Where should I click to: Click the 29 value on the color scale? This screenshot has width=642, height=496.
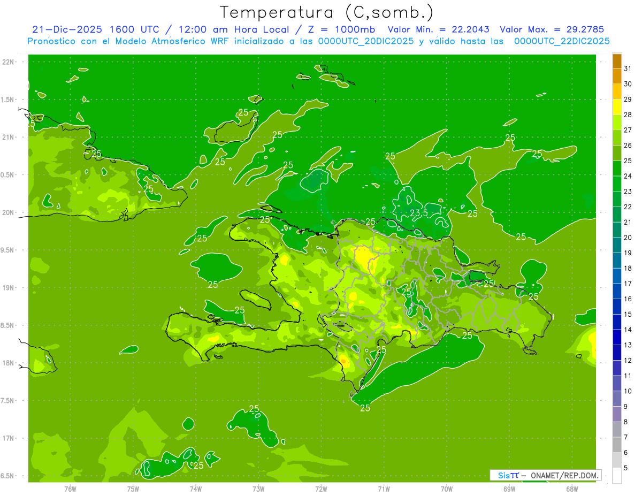pyautogui.click(x=628, y=99)
